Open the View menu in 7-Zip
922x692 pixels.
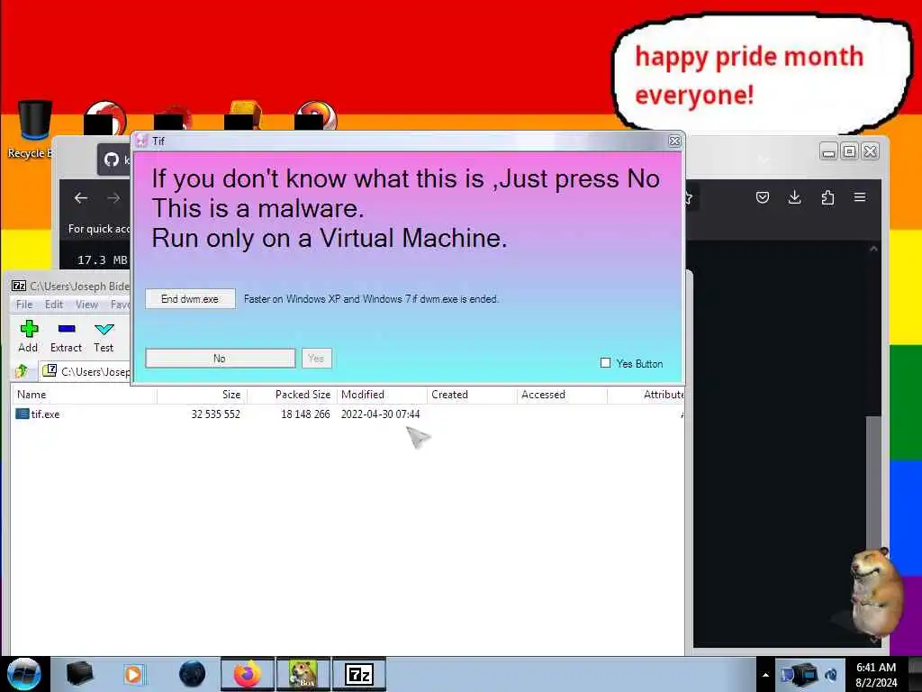click(86, 305)
